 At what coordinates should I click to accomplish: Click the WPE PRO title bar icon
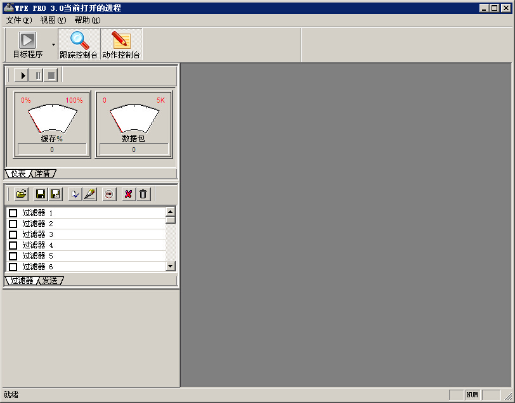pyautogui.click(x=8, y=8)
